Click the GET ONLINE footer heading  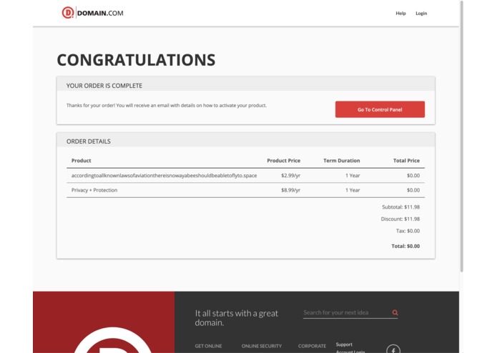(208, 346)
